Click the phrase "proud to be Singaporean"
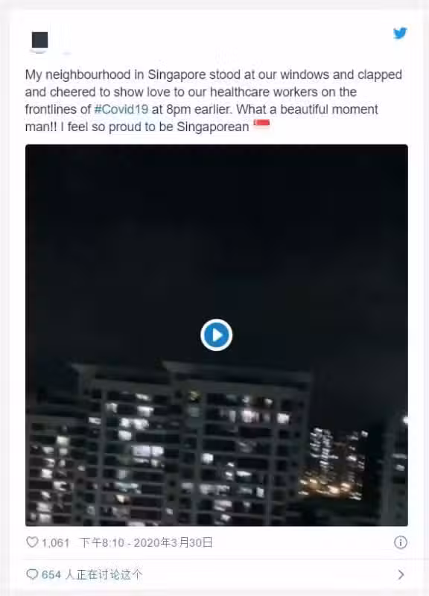Screen dimensions: 429x596 tap(179, 127)
